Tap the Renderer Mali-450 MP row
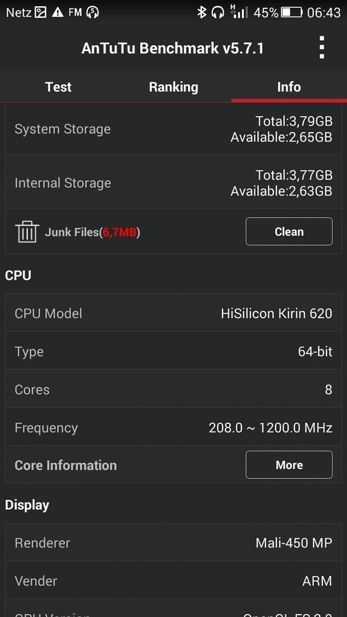Viewport: 347px width, 617px height. (173, 543)
